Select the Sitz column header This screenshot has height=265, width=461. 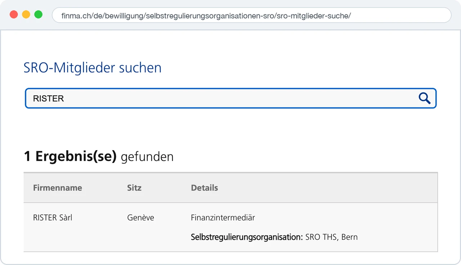pos(134,188)
